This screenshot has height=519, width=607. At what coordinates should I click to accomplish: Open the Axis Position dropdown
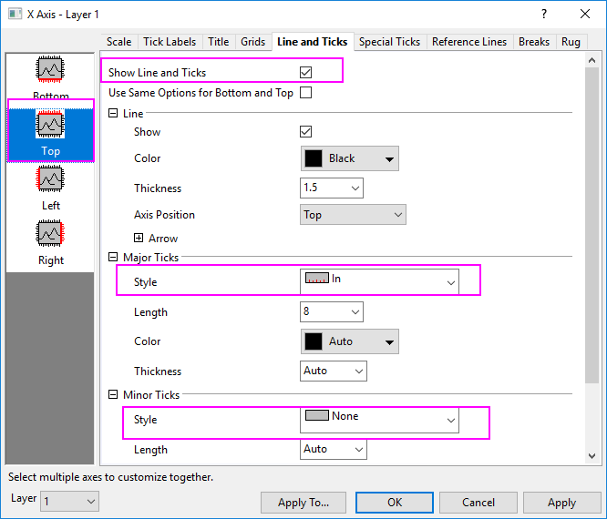tap(353, 215)
